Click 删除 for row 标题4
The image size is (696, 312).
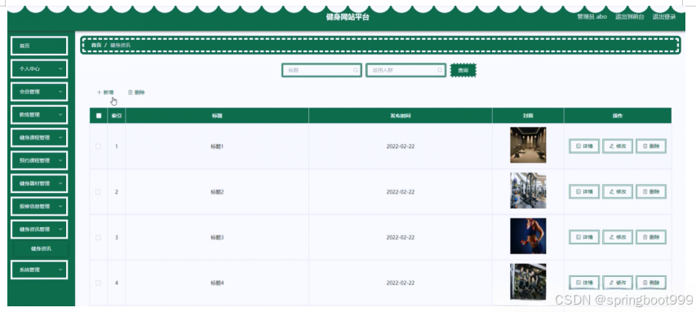651,283
